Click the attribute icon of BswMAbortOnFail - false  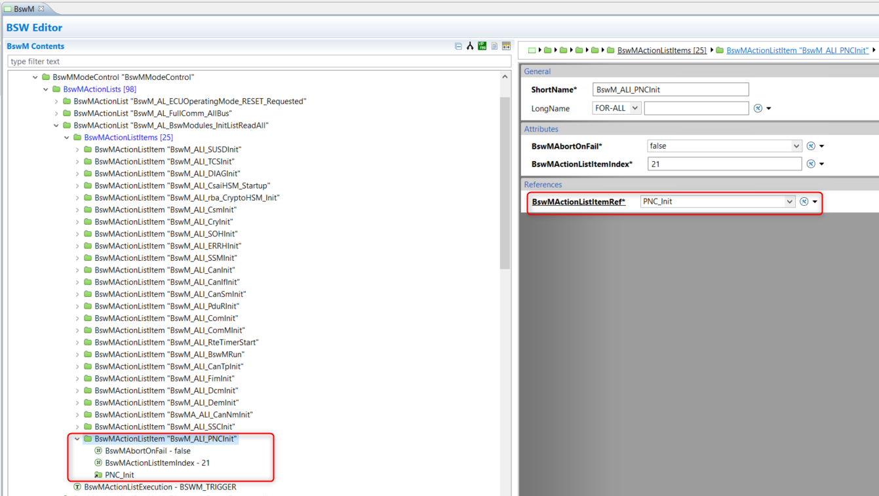(98, 451)
